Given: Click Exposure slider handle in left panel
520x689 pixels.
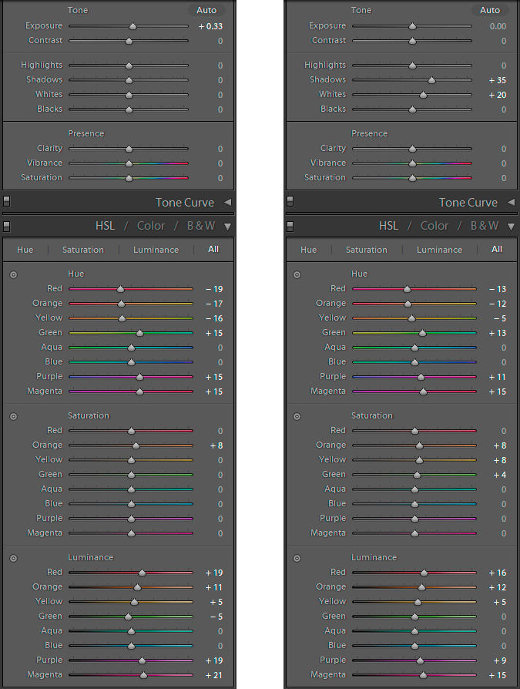Looking at the screenshot, I should click(133, 27).
